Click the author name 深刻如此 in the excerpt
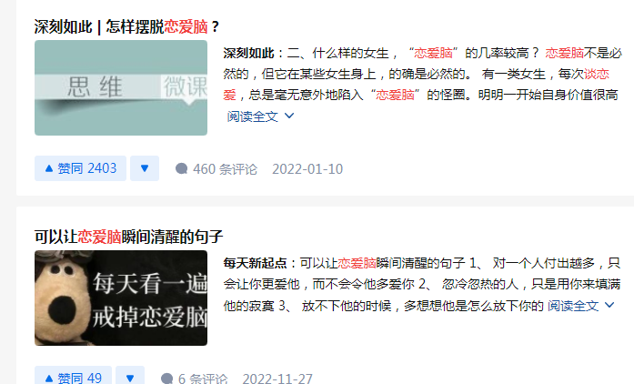This screenshot has height=384, width=634. 248,53
